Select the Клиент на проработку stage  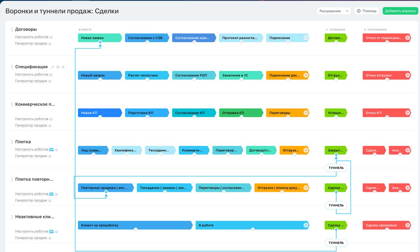pos(135,225)
